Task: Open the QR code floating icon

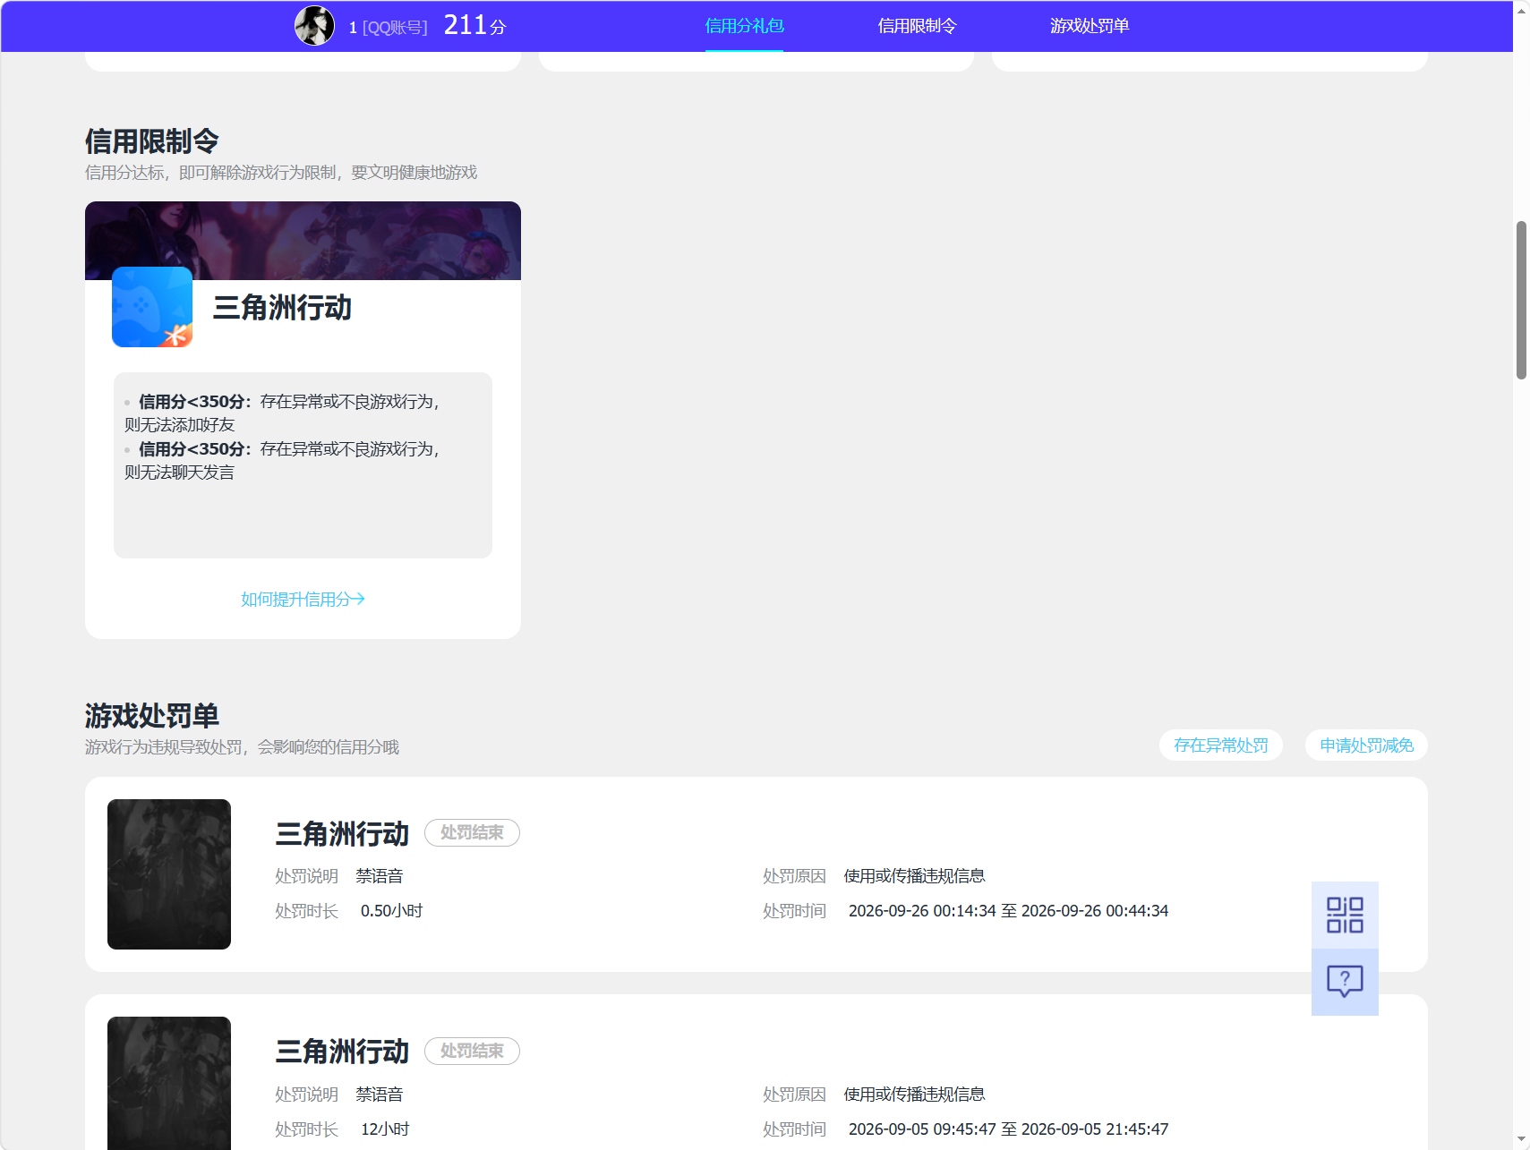Action: tap(1345, 915)
